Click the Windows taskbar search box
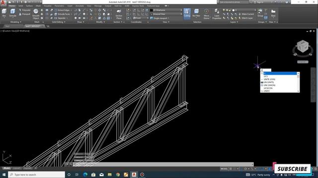Viewport: 318px width, 178px height. click(x=36, y=175)
